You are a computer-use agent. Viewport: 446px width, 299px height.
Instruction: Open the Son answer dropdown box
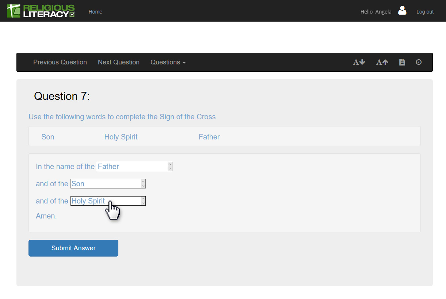pyautogui.click(x=108, y=184)
